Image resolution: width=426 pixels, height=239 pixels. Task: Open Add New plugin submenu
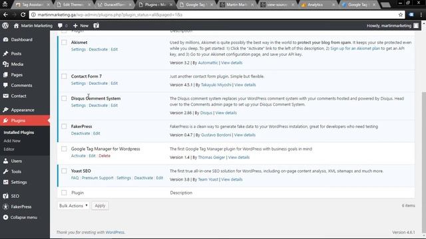click(x=12, y=141)
